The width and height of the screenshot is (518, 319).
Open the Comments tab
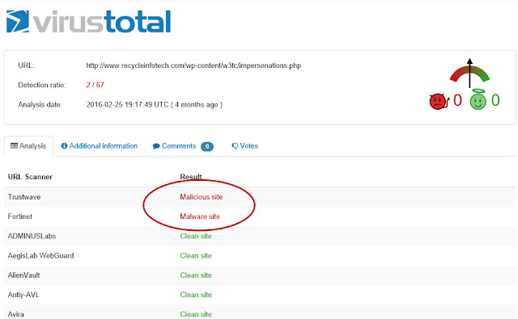(183, 146)
